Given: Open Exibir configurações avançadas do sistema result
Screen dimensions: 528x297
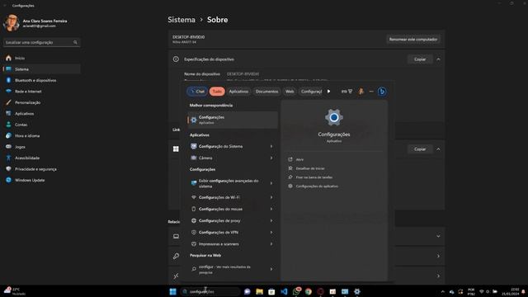Looking at the screenshot, I should point(228,183).
